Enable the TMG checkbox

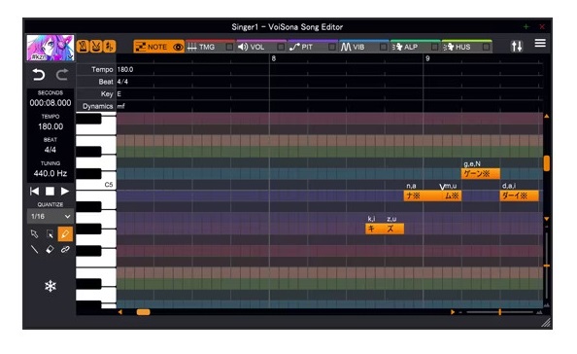pyautogui.click(x=229, y=47)
